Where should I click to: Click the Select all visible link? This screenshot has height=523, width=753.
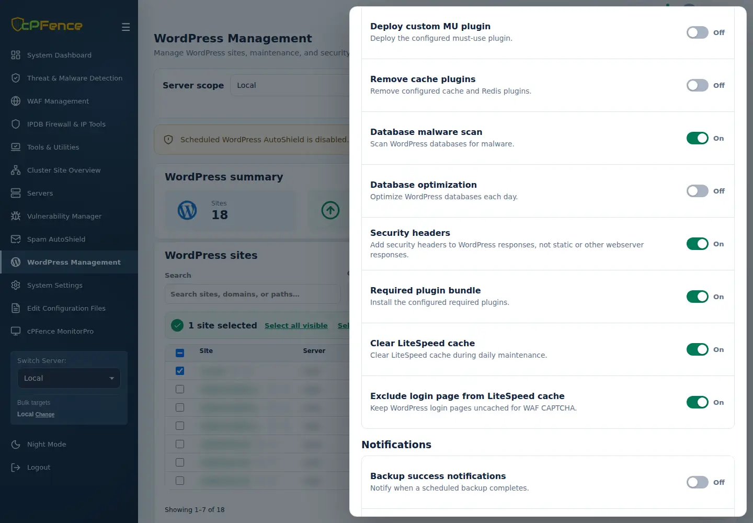tap(296, 325)
